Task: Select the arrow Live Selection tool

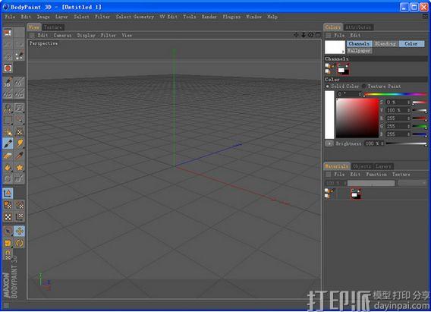Action: click(8, 232)
